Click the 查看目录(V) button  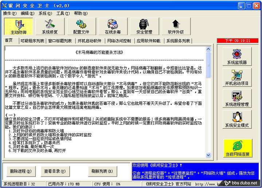tap(55, 171)
